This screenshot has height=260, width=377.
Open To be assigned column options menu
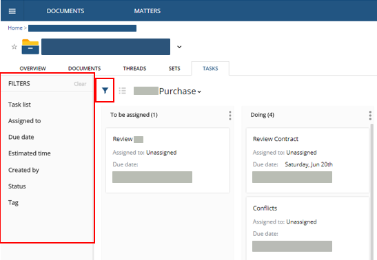230,116
